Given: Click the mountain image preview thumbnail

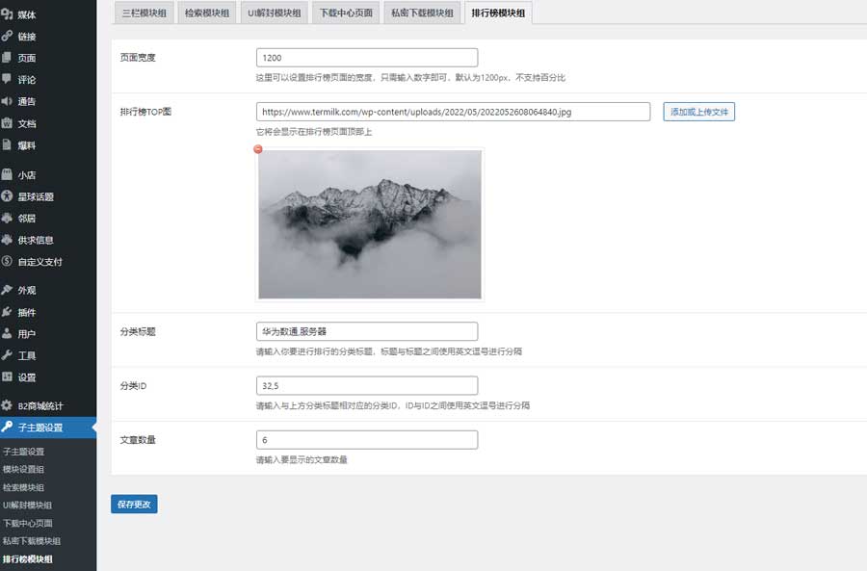Looking at the screenshot, I should [x=369, y=223].
